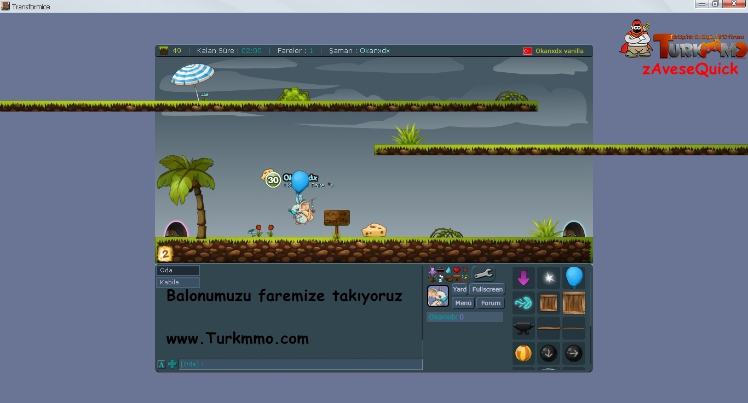This screenshot has height=403, width=748.
Task: Click the Turkish flag icon in the top bar
Action: click(527, 51)
